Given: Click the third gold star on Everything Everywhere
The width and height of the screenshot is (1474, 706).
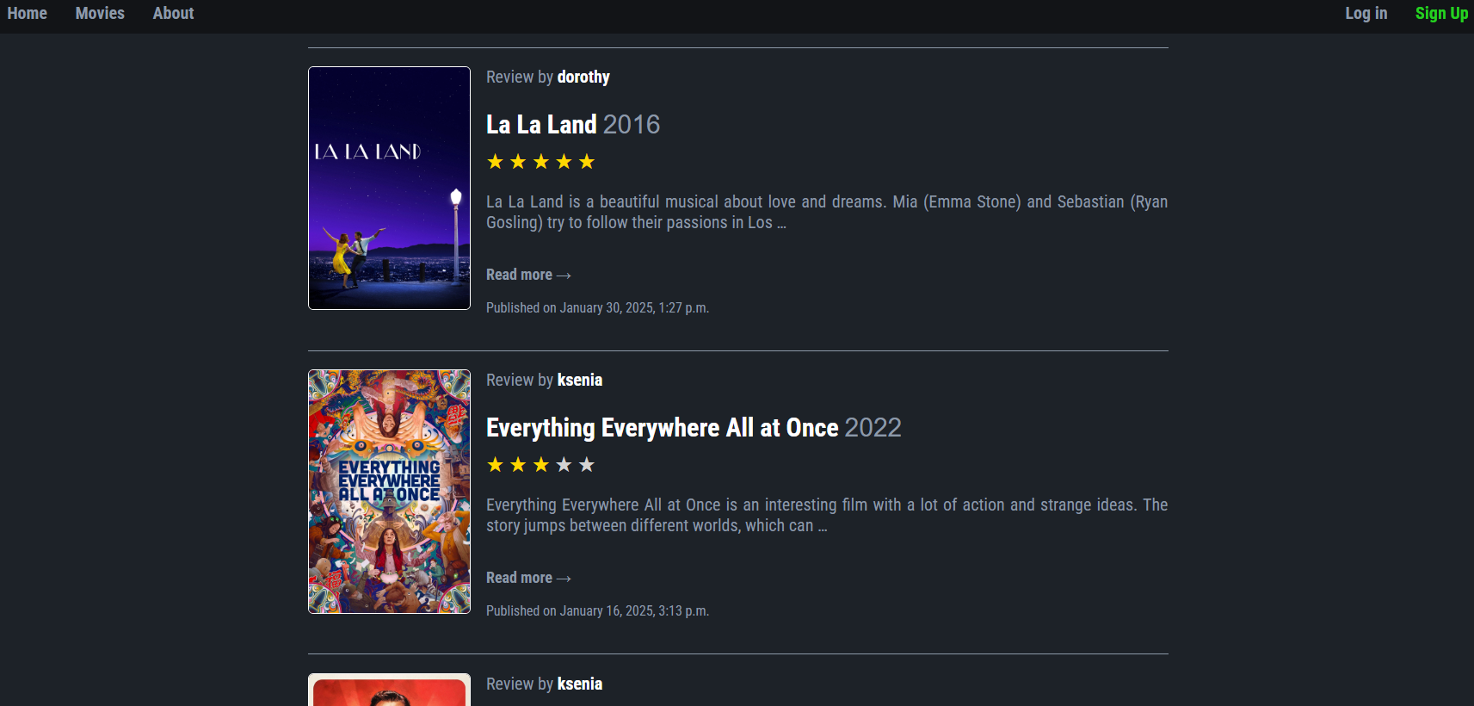Looking at the screenshot, I should (x=540, y=465).
